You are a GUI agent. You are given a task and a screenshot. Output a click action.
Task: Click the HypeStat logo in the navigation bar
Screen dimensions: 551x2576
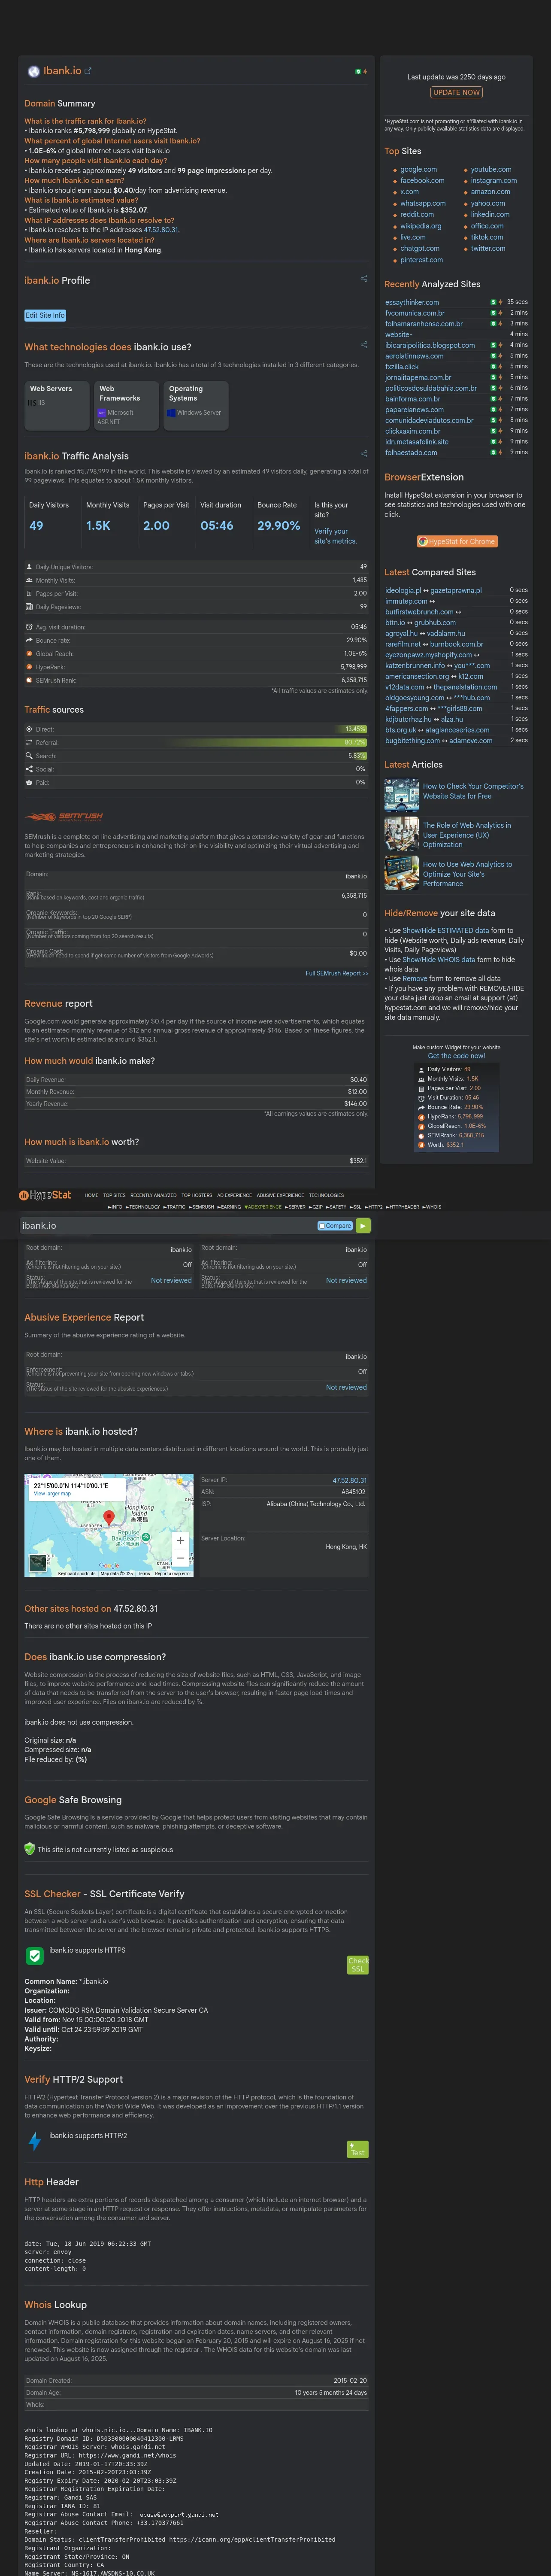coord(46,1195)
